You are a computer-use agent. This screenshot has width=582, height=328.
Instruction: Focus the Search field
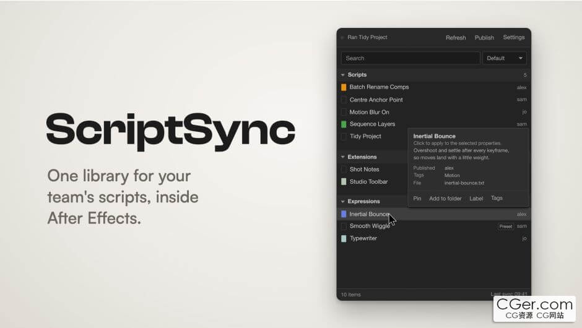coord(410,58)
